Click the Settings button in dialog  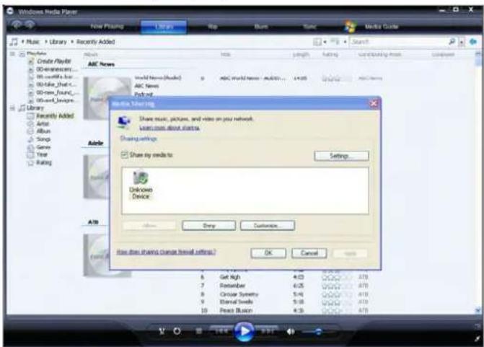tap(341, 156)
